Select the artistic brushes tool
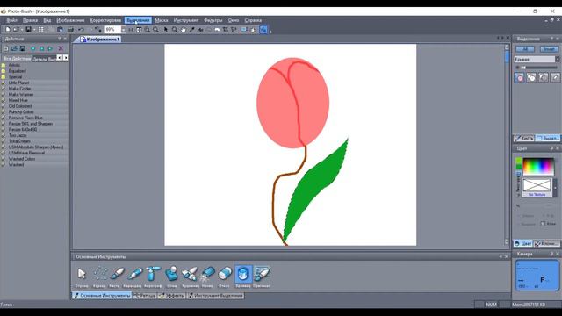562x316 pixels. click(190, 274)
